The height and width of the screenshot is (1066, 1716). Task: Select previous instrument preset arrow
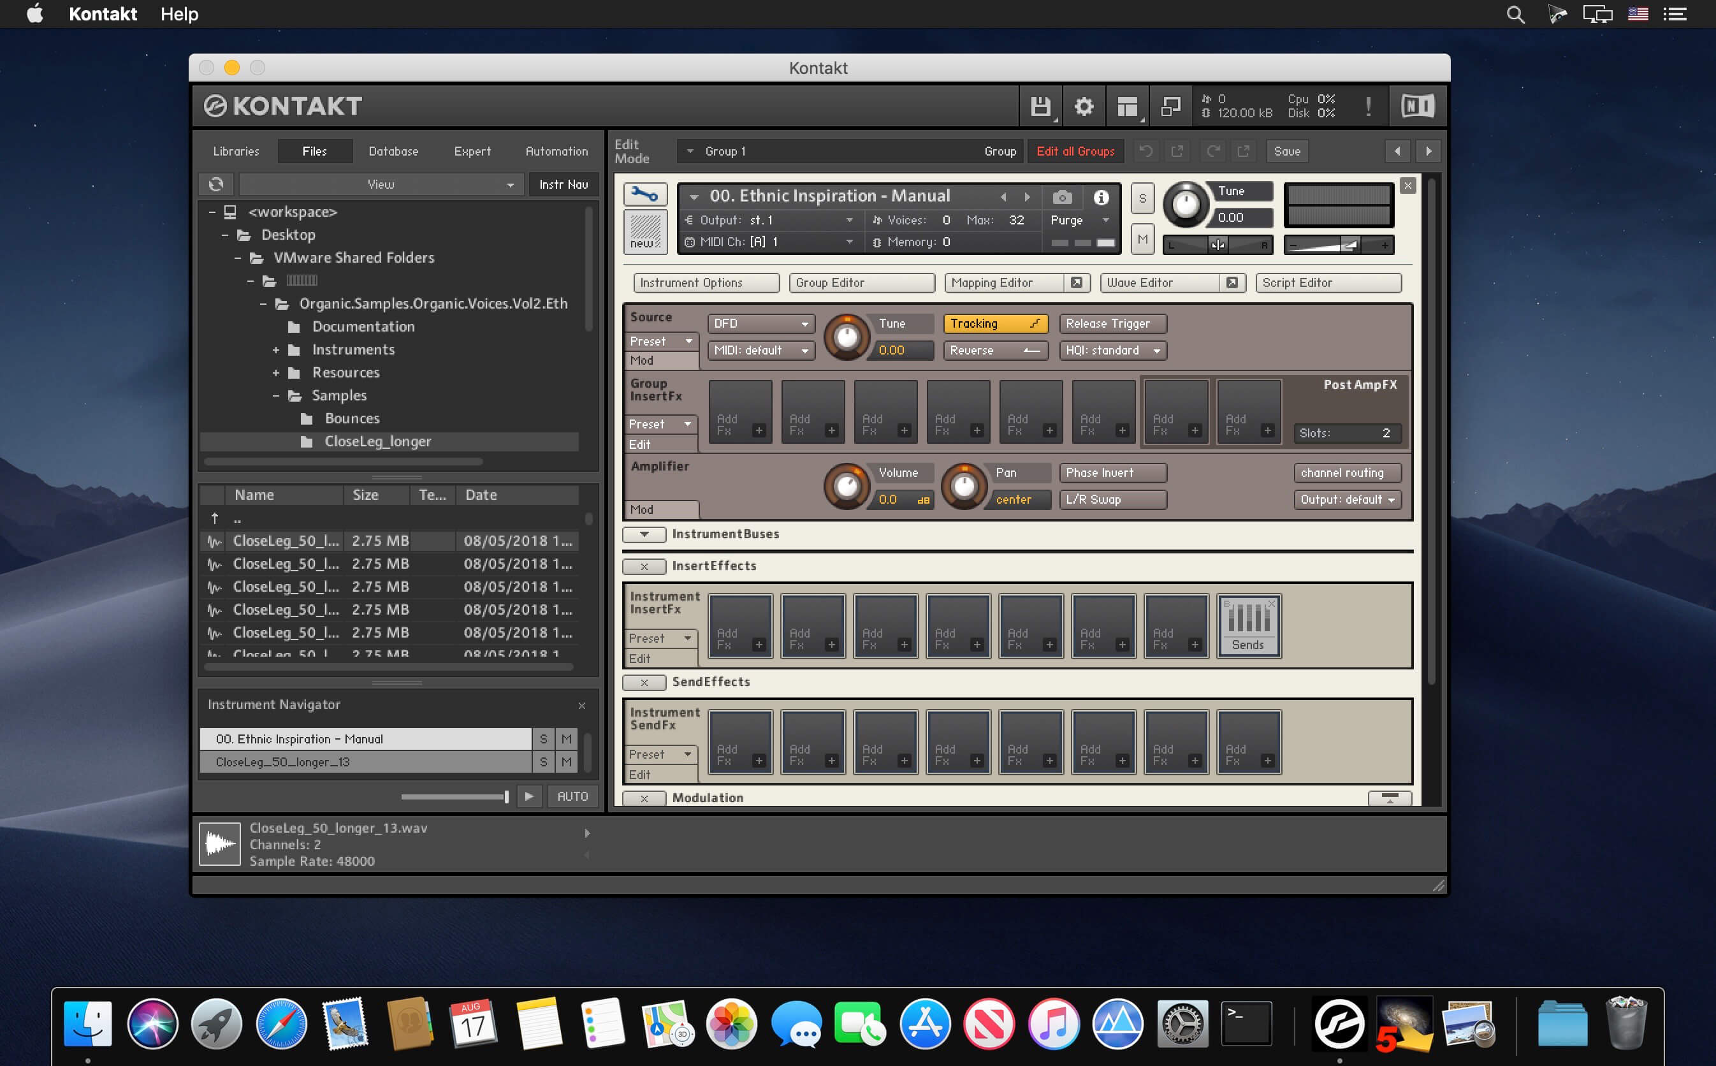[1003, 197]
